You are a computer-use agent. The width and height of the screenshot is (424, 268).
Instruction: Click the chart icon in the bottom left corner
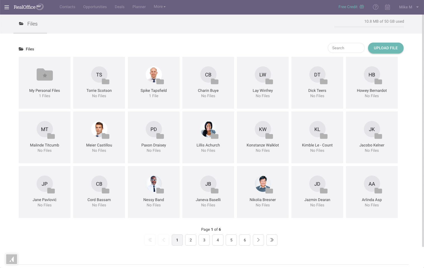11,259
